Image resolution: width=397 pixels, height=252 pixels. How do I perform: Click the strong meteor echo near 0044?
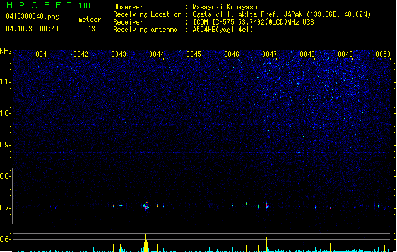pos(146,206)
